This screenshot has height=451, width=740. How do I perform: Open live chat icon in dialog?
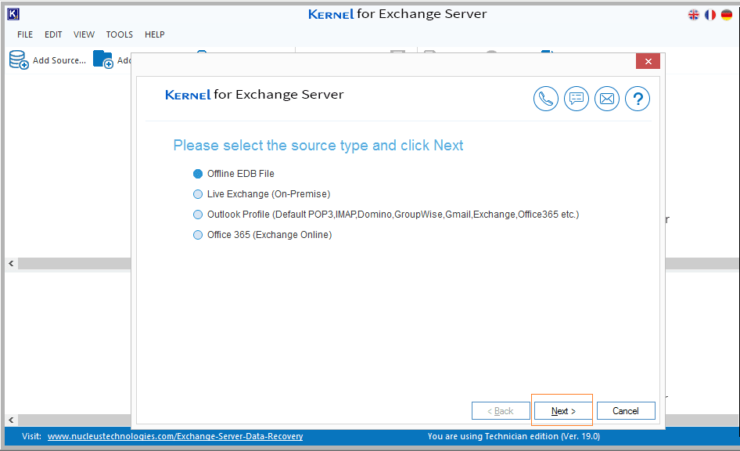(577, 99)
